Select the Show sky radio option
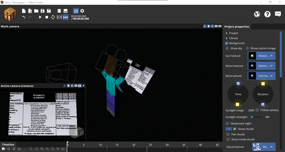 pos(227,48)
